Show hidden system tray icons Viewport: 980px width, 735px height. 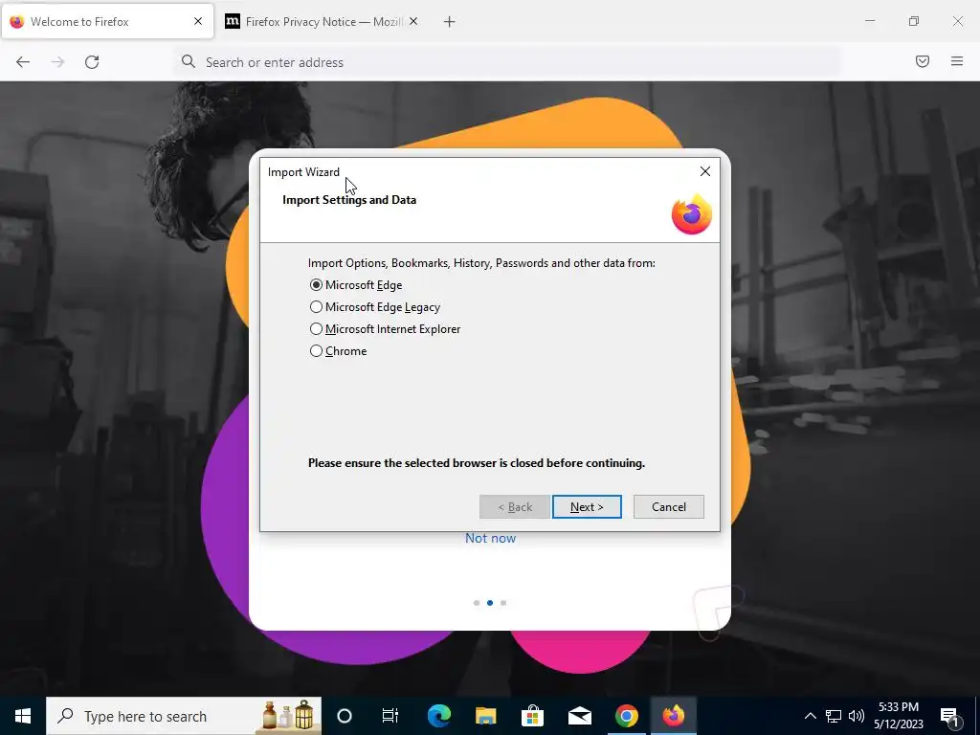[x=810, y=716]
